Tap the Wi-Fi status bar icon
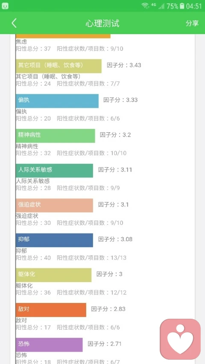The height and width of the screenshot is (364, 205). tap(146, 6)
